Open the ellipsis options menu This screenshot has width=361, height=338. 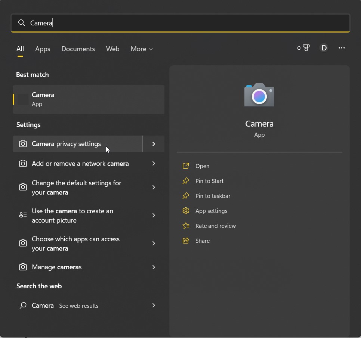(342, 48)
